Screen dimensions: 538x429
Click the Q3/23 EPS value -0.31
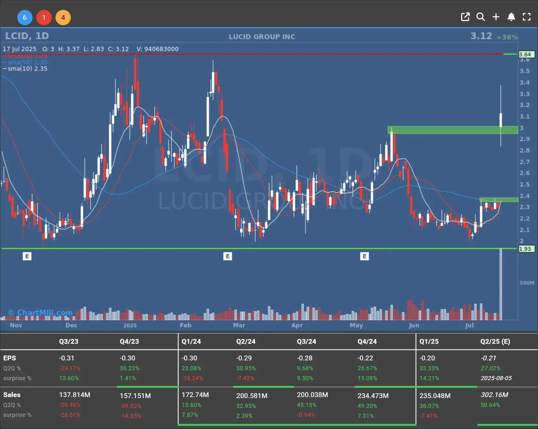tap(66, 358)
